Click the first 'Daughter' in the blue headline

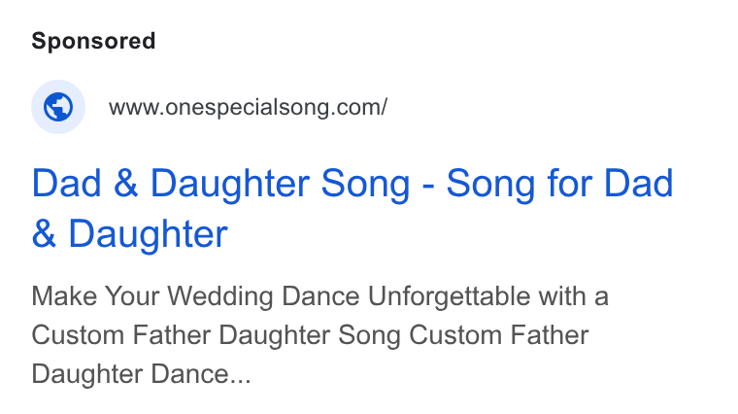click(x=230, y=184)
